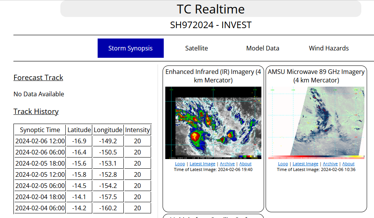
Task: Open Loop link under AMSU Microwave imagery
Action: point(283,164)
